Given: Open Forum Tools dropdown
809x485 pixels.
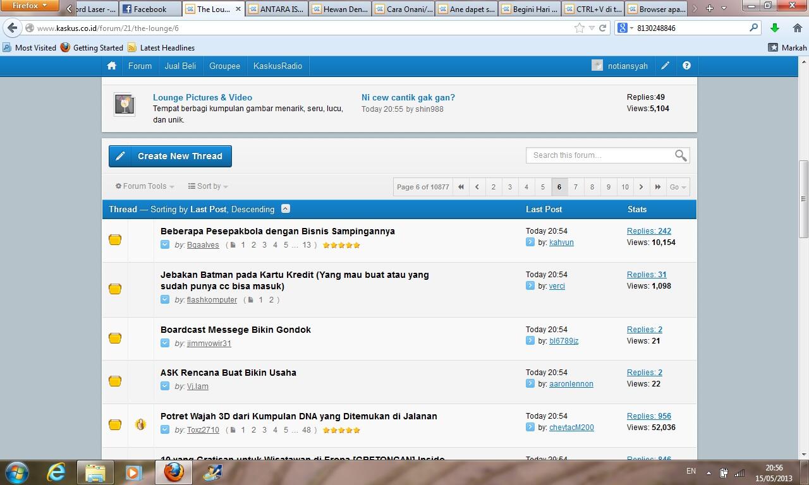Looking at the screenshot, I should (145, 186).
